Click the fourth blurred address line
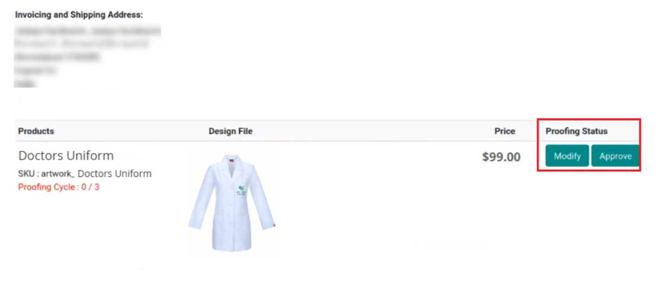 pyautogui.click(x=36, y=70)
